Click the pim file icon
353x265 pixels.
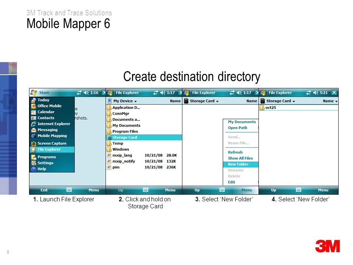click(x=109, y=167)
